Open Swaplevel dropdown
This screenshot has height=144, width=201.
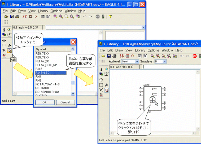pyautogui.click(x=164, y=61)
